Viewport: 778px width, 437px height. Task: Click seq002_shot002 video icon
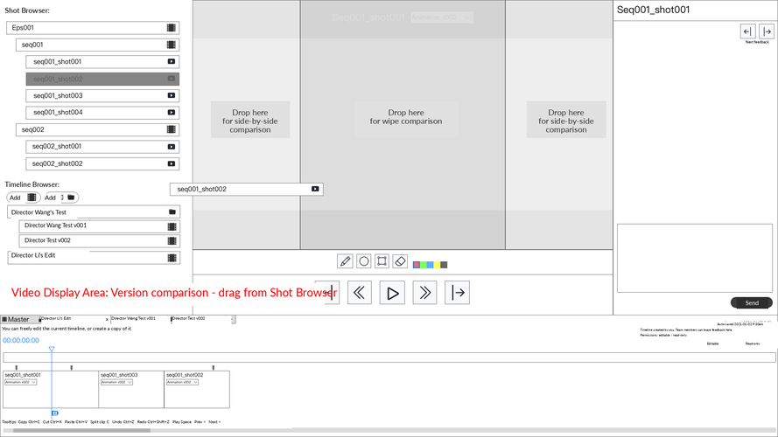(x=172, y=163)
